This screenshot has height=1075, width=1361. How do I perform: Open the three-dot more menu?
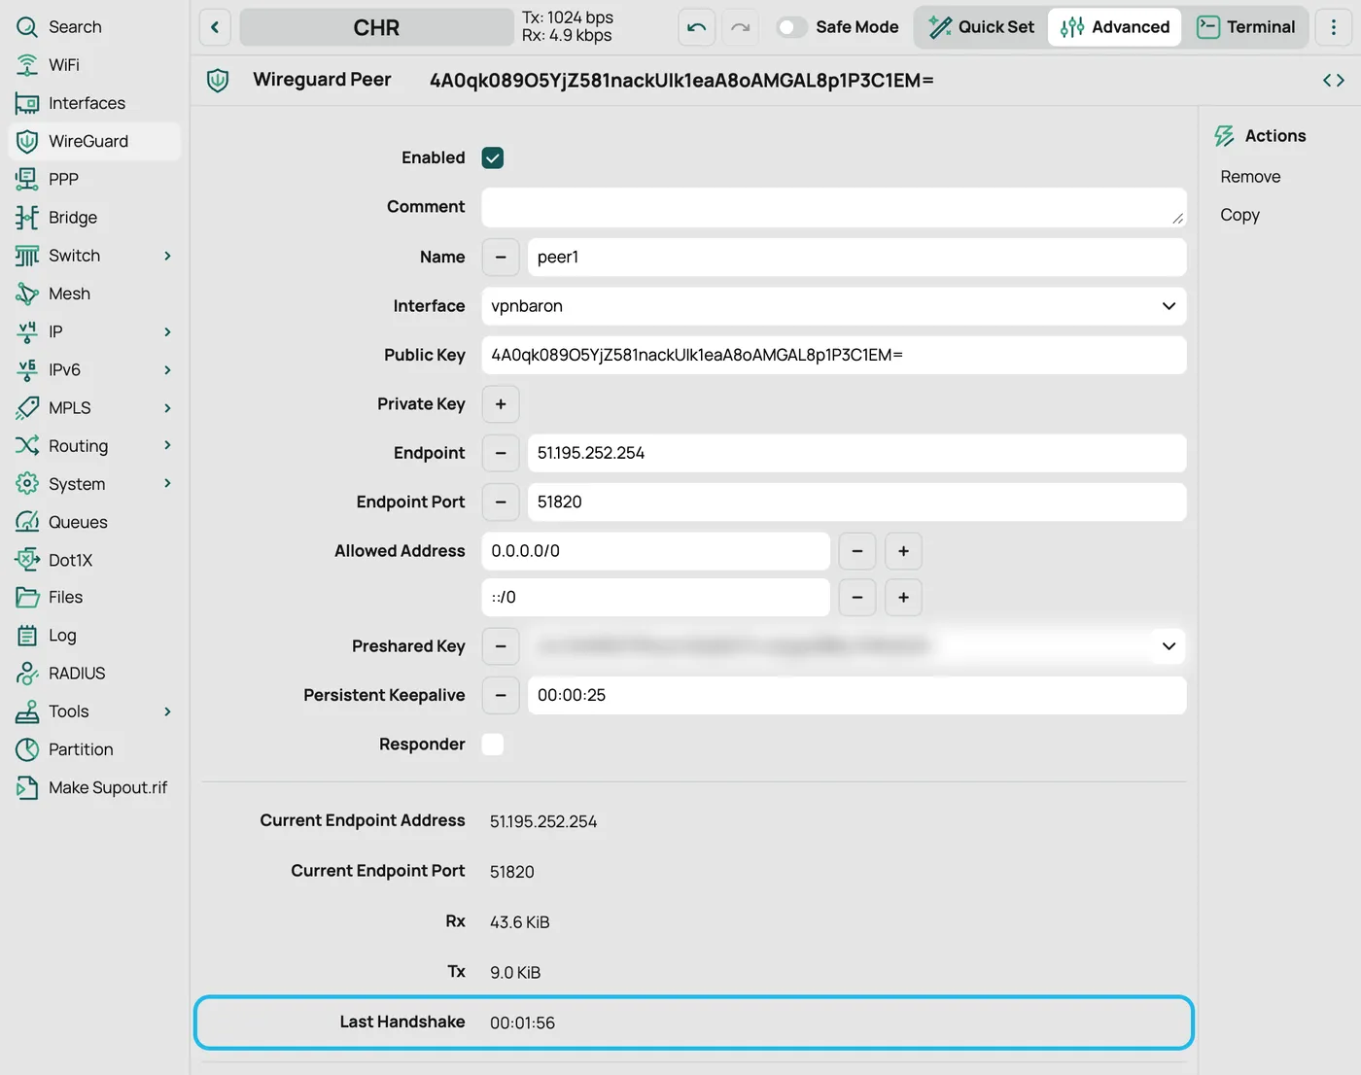pyautogui.click(x=1334, y=27)
